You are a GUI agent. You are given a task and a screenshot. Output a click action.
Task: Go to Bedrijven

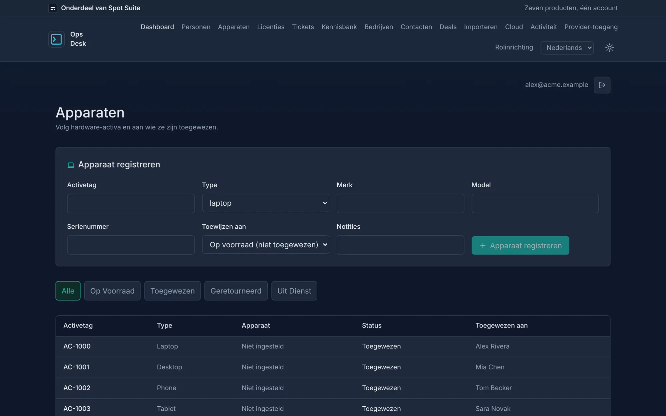pos(379,27)
